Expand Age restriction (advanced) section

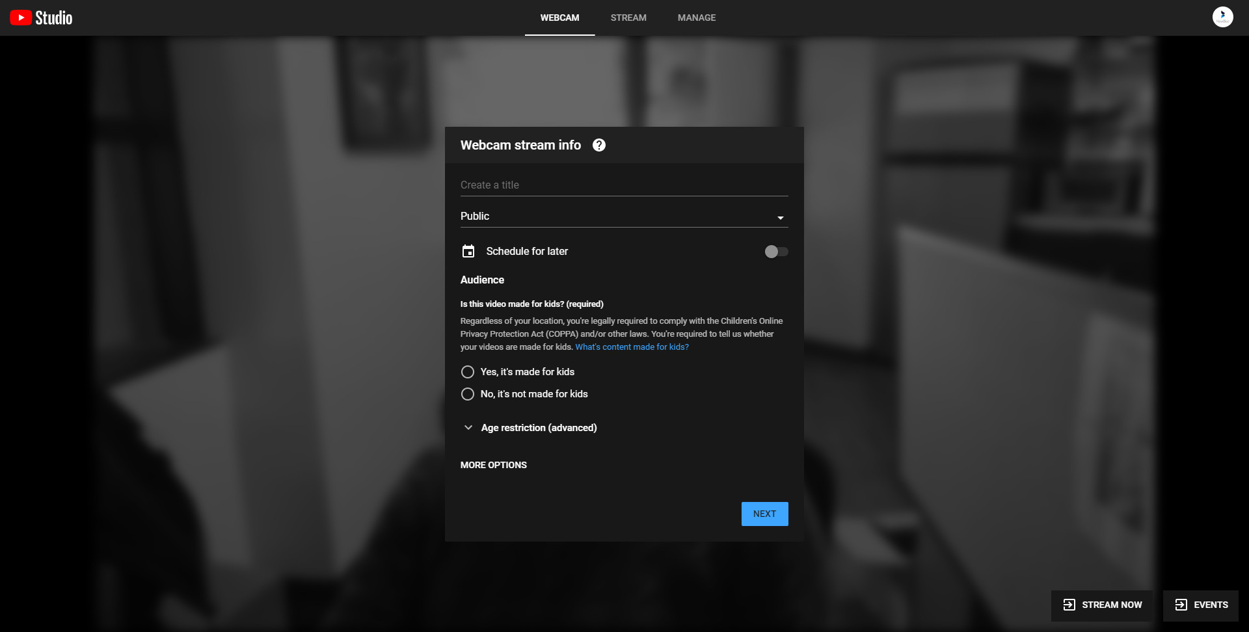coord(530,428)
